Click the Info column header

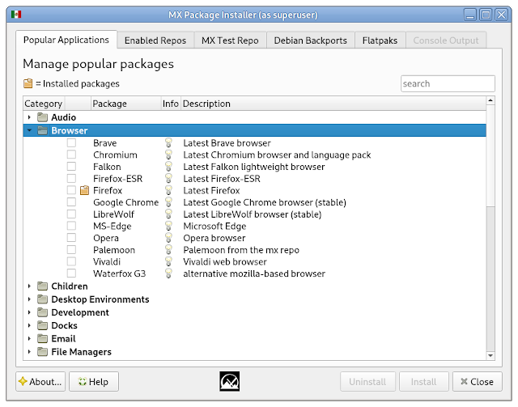171,104
